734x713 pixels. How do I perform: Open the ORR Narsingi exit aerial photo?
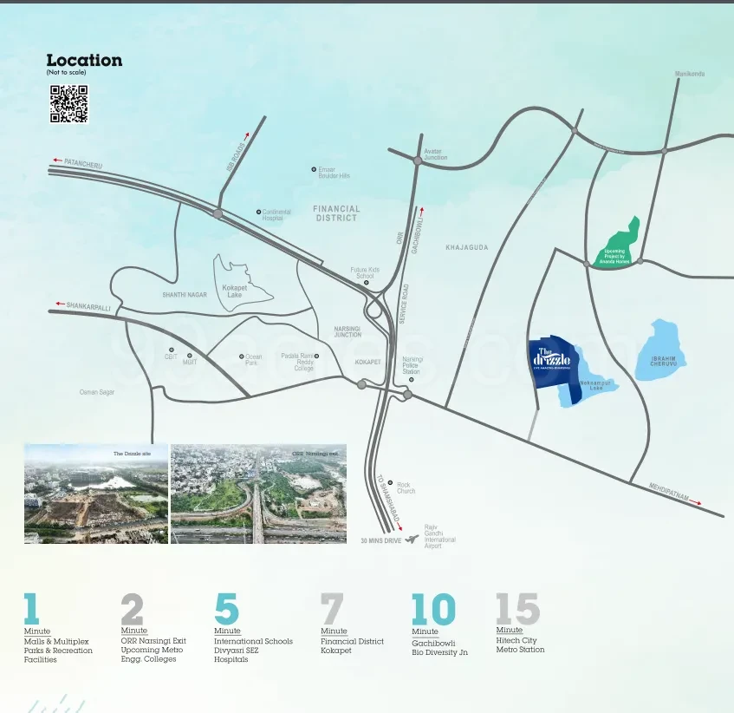coord(258,494)
